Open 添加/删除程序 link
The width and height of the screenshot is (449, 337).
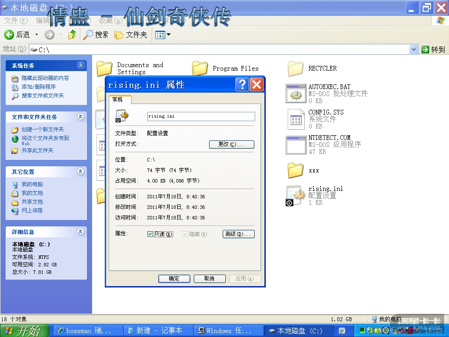click(x=39, y=87)
